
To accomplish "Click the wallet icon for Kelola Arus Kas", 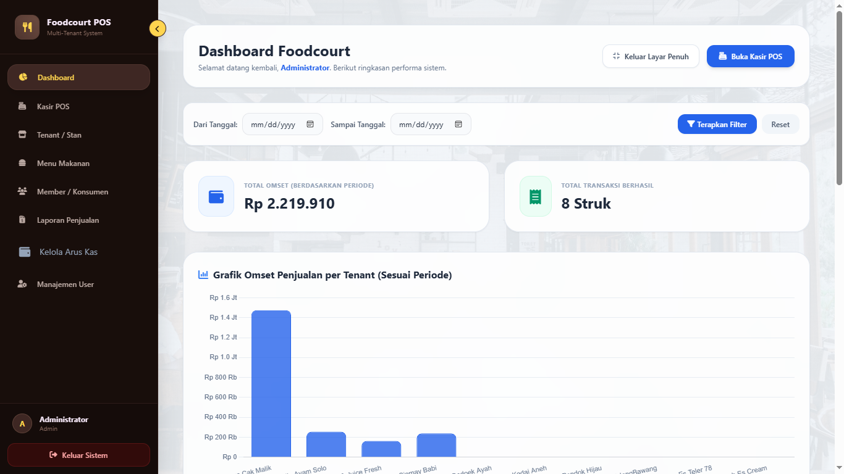I will 25,252.
